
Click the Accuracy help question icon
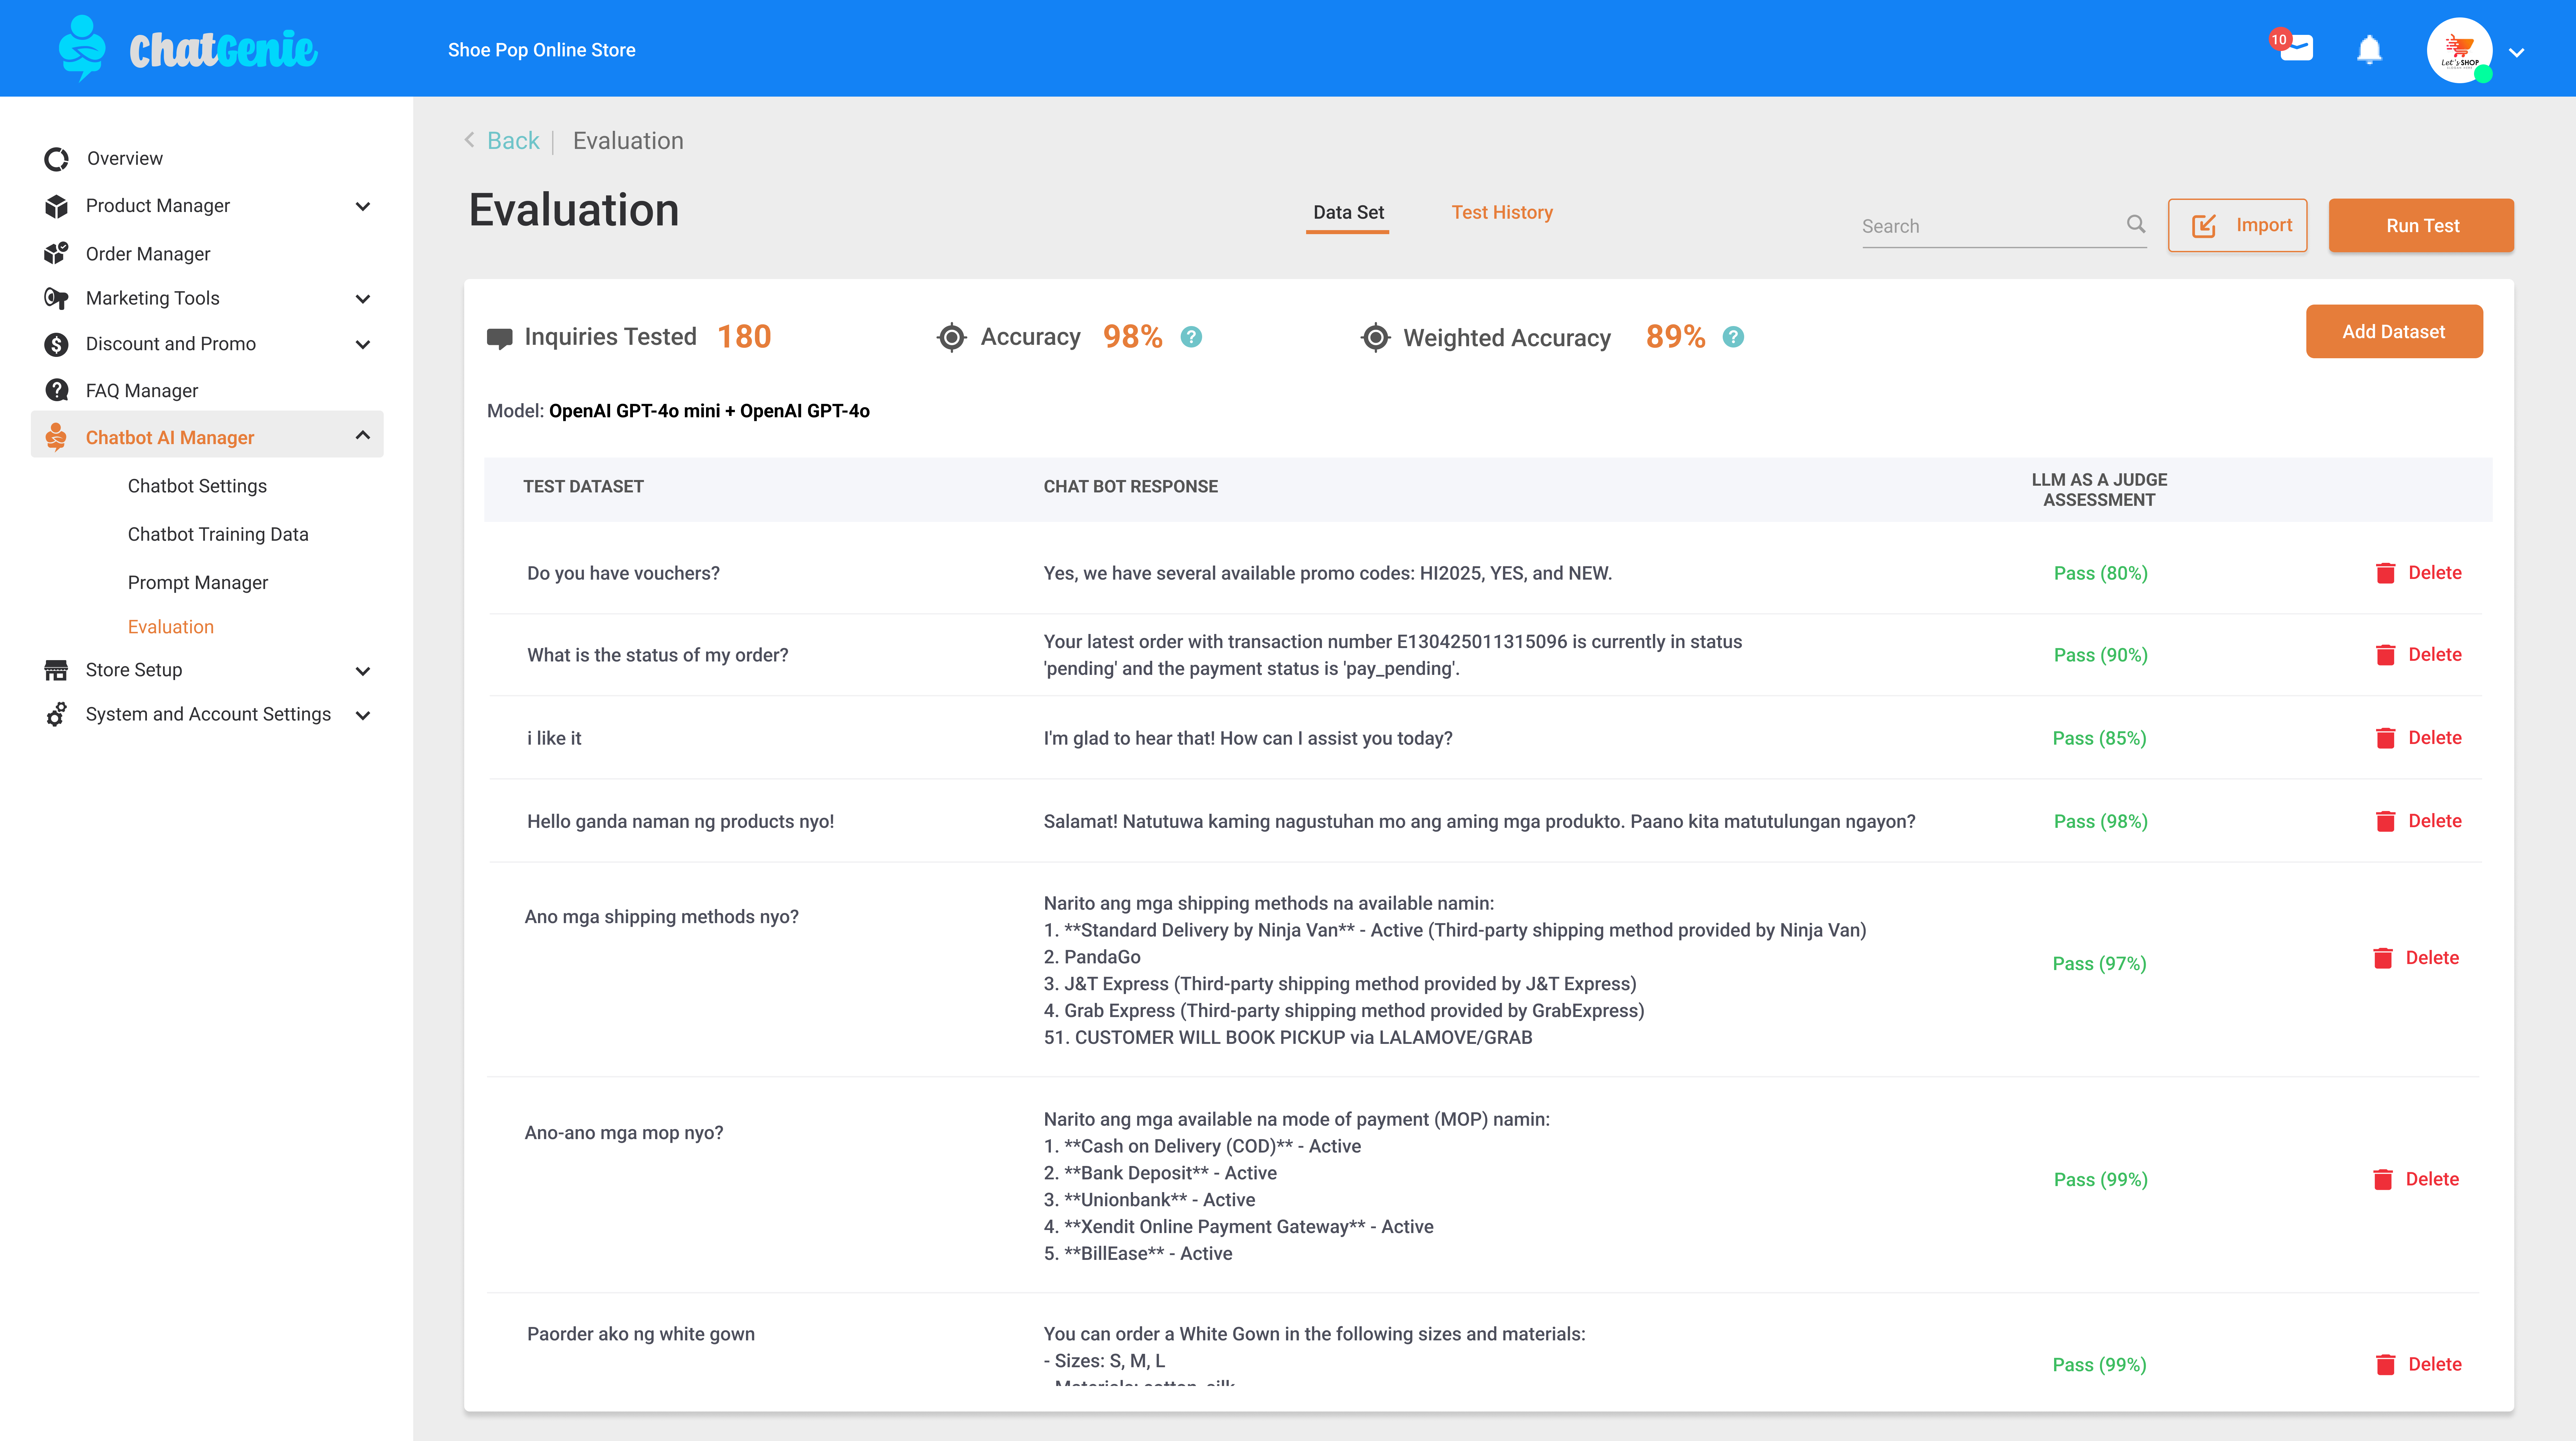coord(1191,337)
